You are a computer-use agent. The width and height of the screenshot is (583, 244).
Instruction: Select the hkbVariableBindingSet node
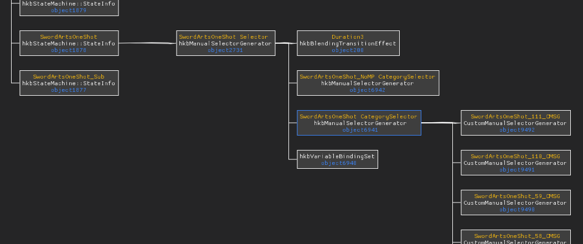337,159
